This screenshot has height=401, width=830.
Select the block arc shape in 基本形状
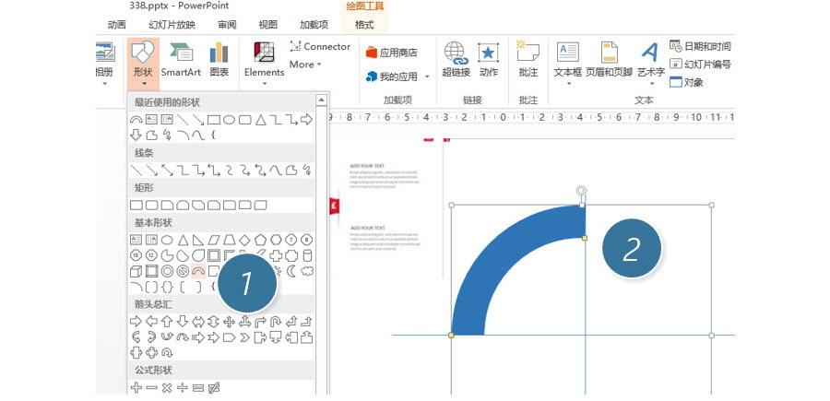[198, 271]
